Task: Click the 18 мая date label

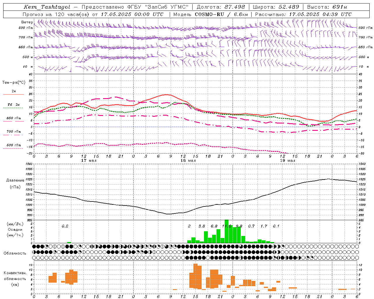Action: [188, 161]
